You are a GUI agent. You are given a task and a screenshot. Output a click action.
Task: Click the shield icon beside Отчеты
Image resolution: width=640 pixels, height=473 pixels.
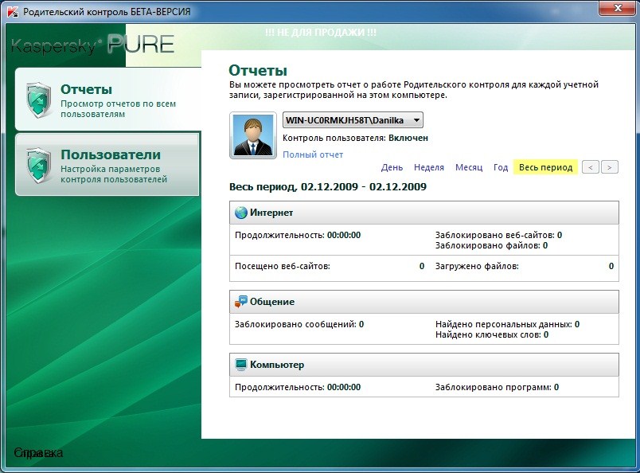click(x=39, y=100)
